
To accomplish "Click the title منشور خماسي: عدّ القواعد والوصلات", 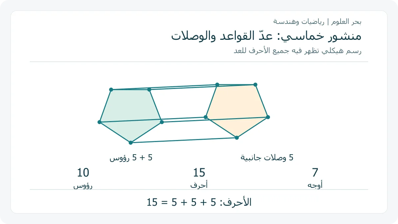I will click(266, 36).
